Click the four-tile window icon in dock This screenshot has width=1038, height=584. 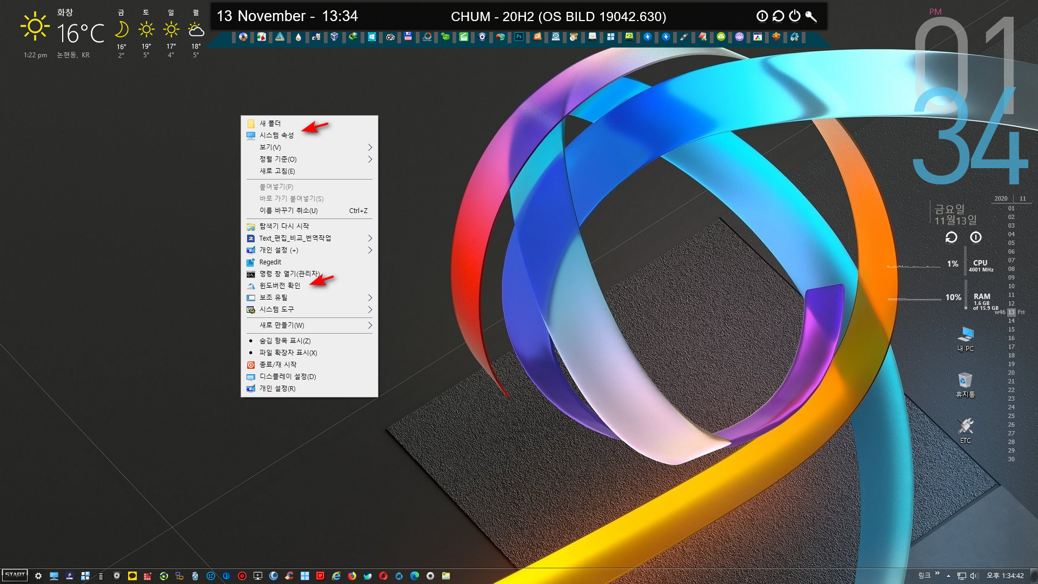(610, 37)
